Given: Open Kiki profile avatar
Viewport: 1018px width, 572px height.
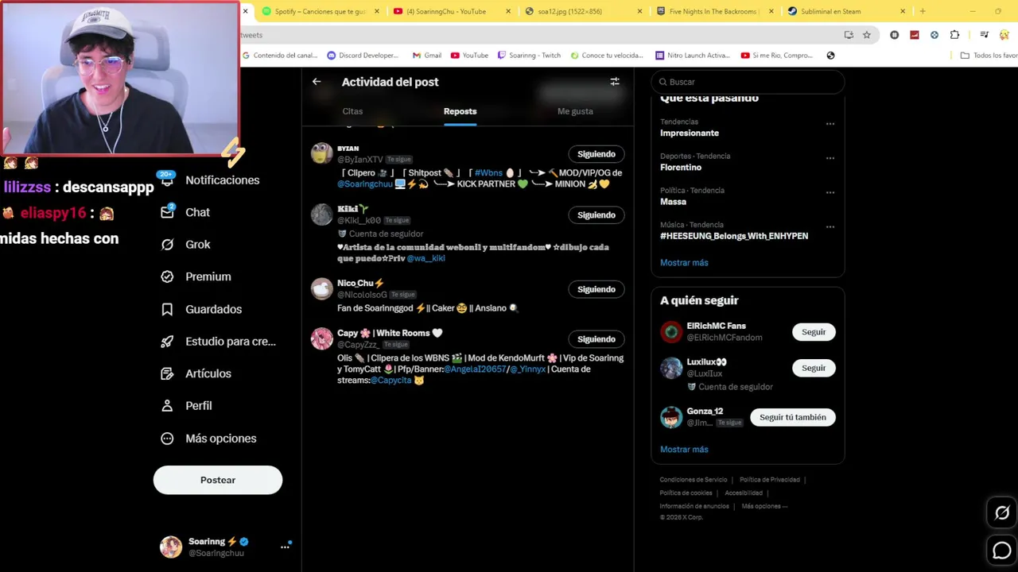Looking at the screenshot, I should coord(321,214).
